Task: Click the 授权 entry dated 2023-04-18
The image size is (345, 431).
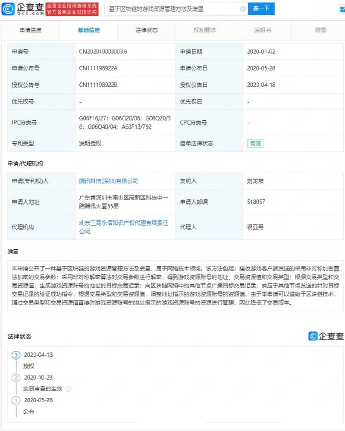Action: 29,366
